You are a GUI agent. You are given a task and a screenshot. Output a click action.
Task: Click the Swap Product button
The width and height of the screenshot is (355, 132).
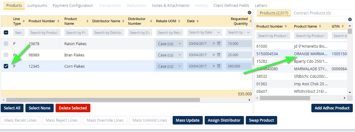[x=261, y=120]
